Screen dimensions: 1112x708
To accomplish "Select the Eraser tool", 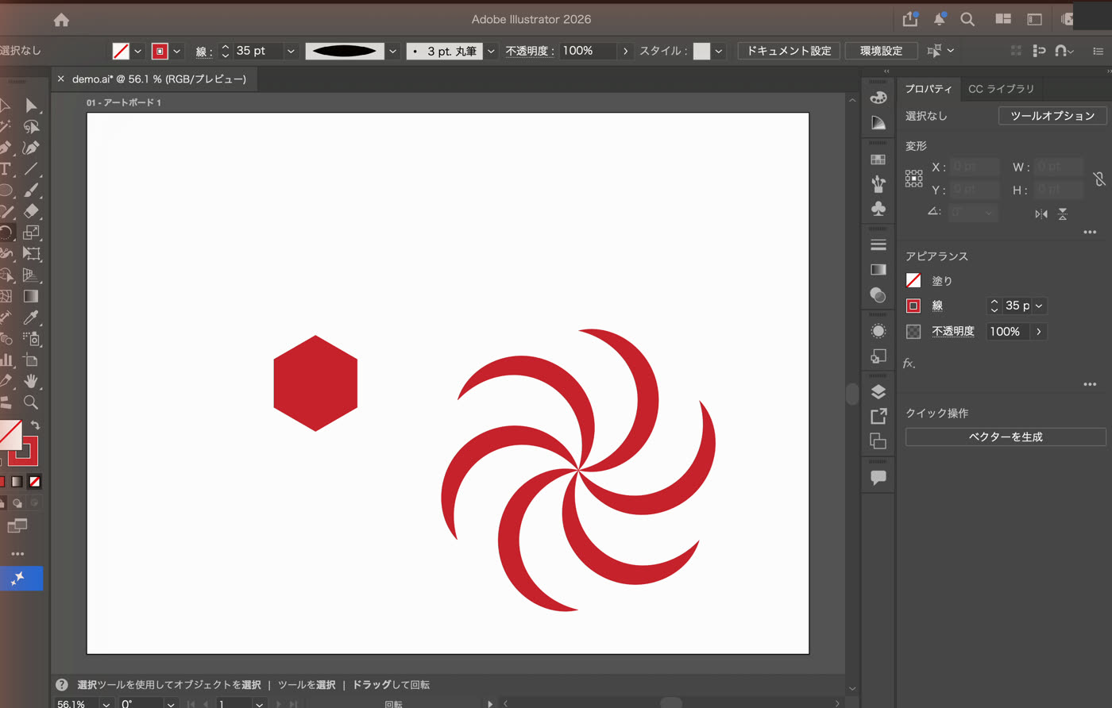I will coord(31,211).
